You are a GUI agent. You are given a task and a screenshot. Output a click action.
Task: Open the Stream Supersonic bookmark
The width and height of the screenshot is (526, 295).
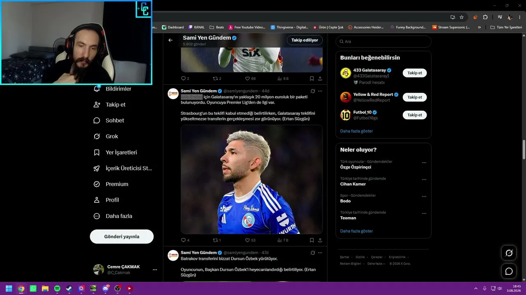(451, 27)
